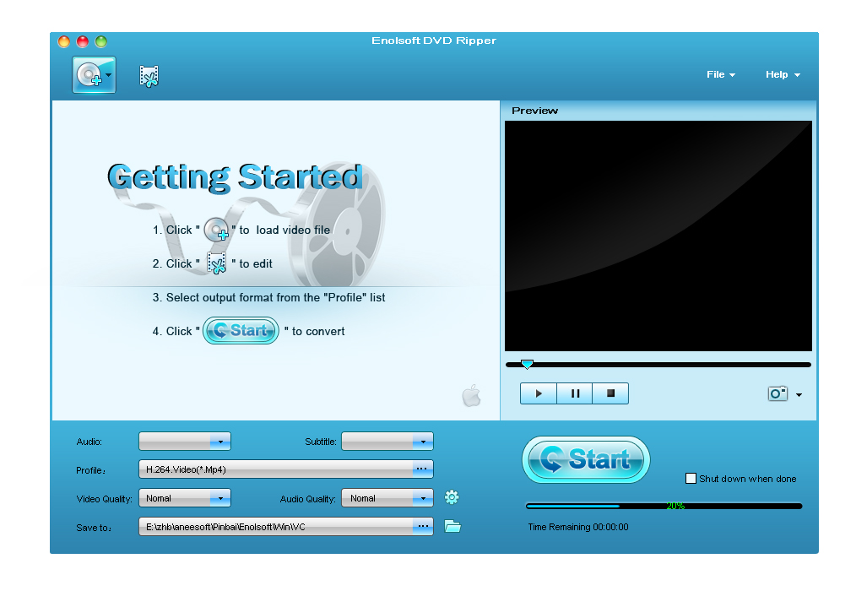Open the Audio Quality dropdown

pos(387,498)
